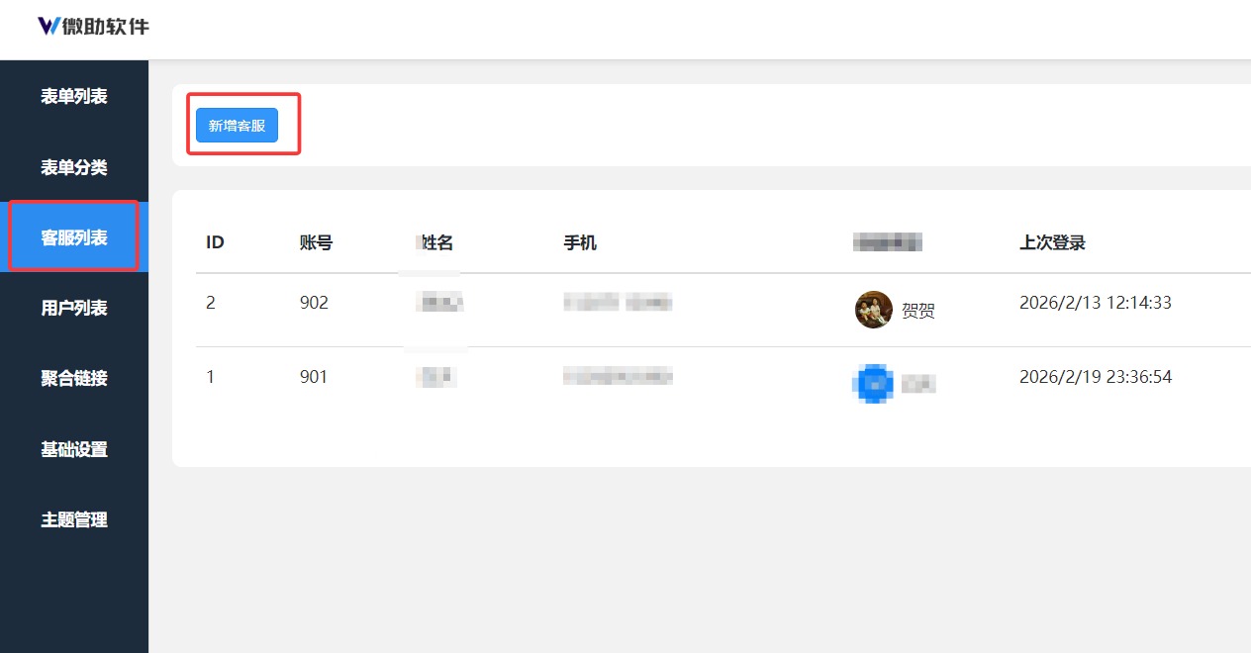Click the 姓名 column header

tap(436, 242)
